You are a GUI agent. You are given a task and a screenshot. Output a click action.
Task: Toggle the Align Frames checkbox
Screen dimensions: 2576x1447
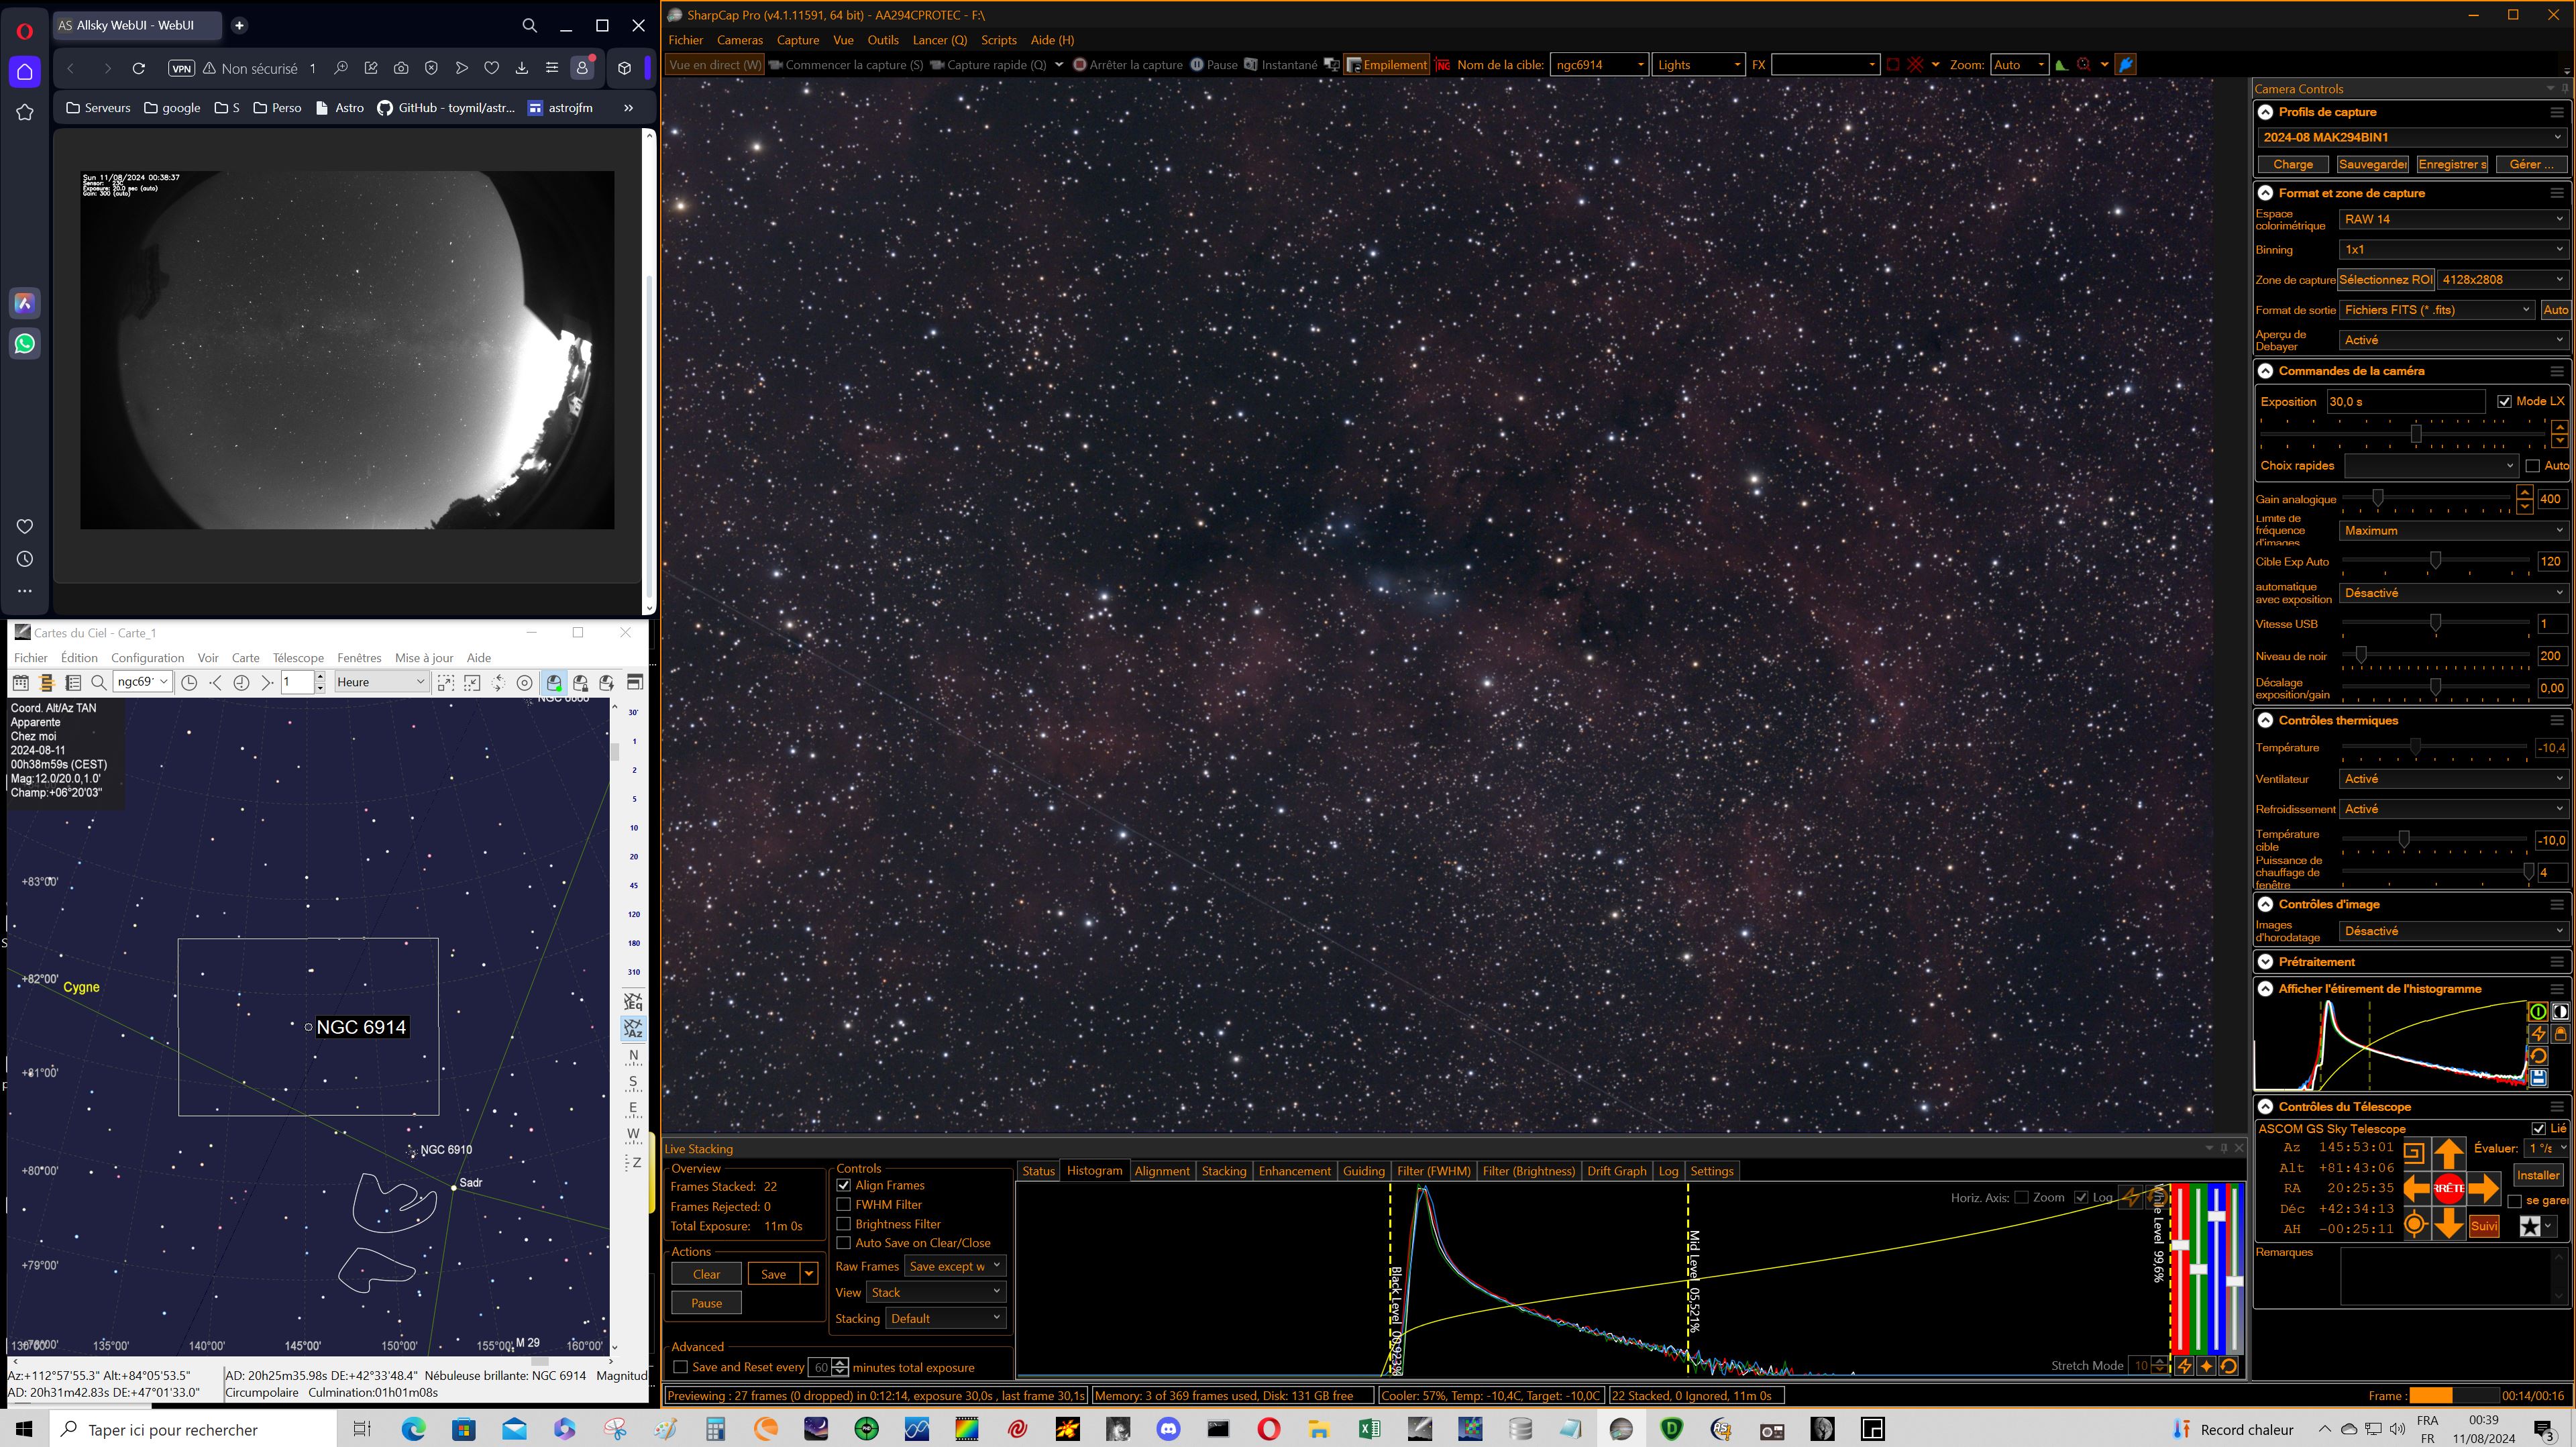point(843,1186)
